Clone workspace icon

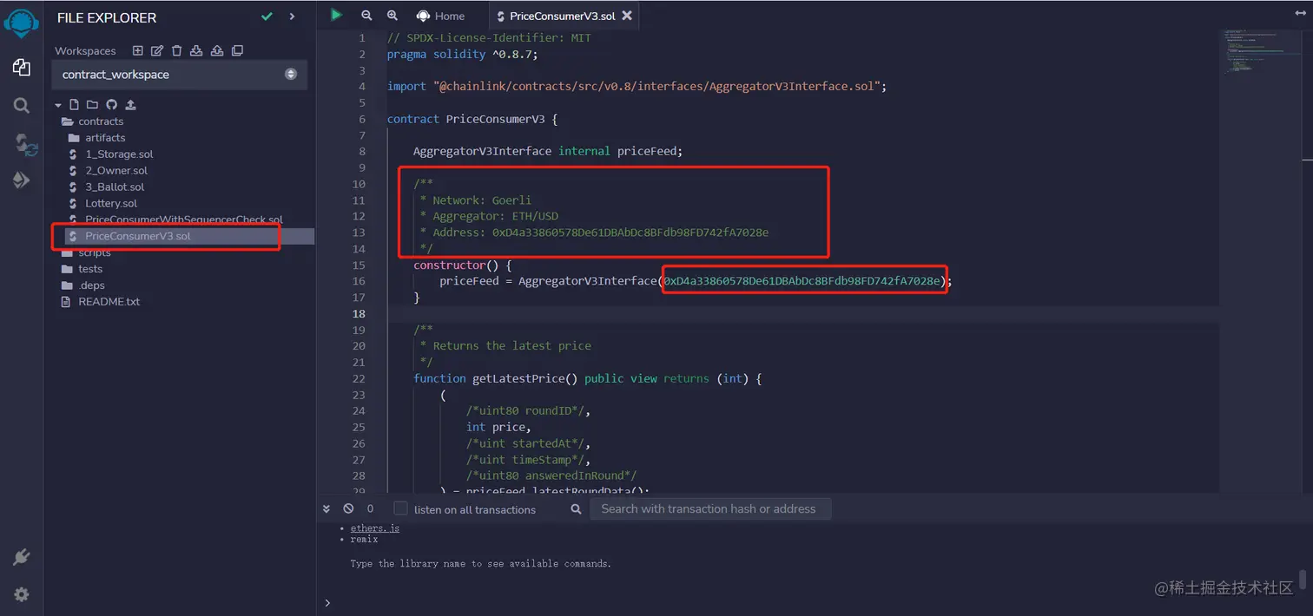(237, 51)
